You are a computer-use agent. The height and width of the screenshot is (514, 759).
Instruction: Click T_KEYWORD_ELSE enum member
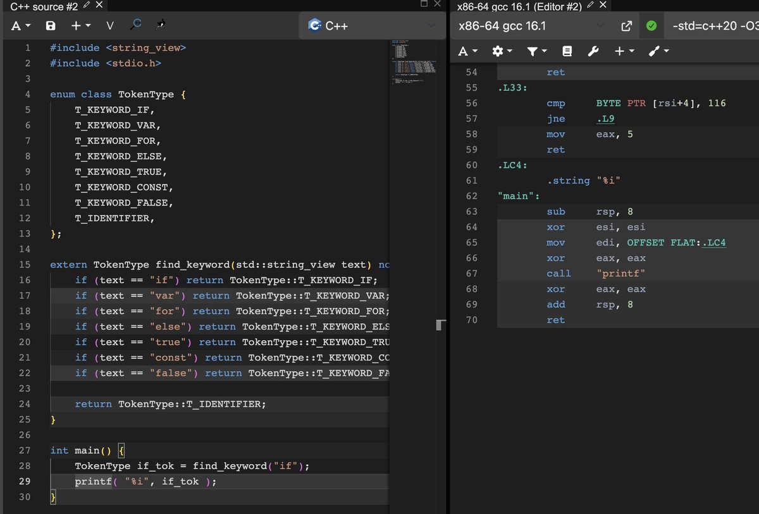(x=121, y=156)
